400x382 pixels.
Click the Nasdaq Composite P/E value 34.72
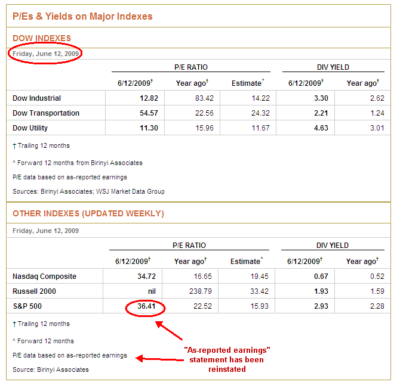click(145, 277)
